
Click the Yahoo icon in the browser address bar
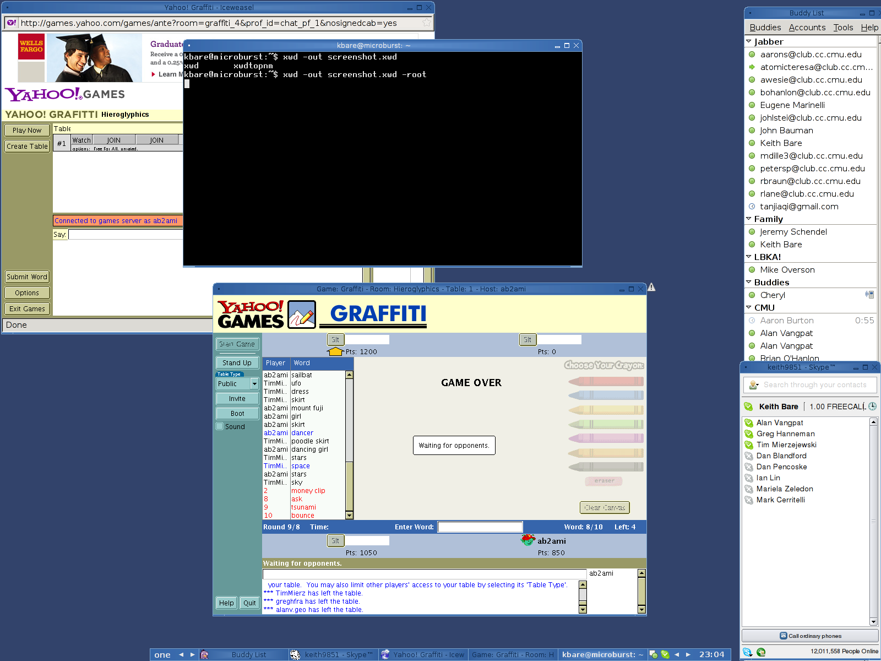(x=12, y=23)
